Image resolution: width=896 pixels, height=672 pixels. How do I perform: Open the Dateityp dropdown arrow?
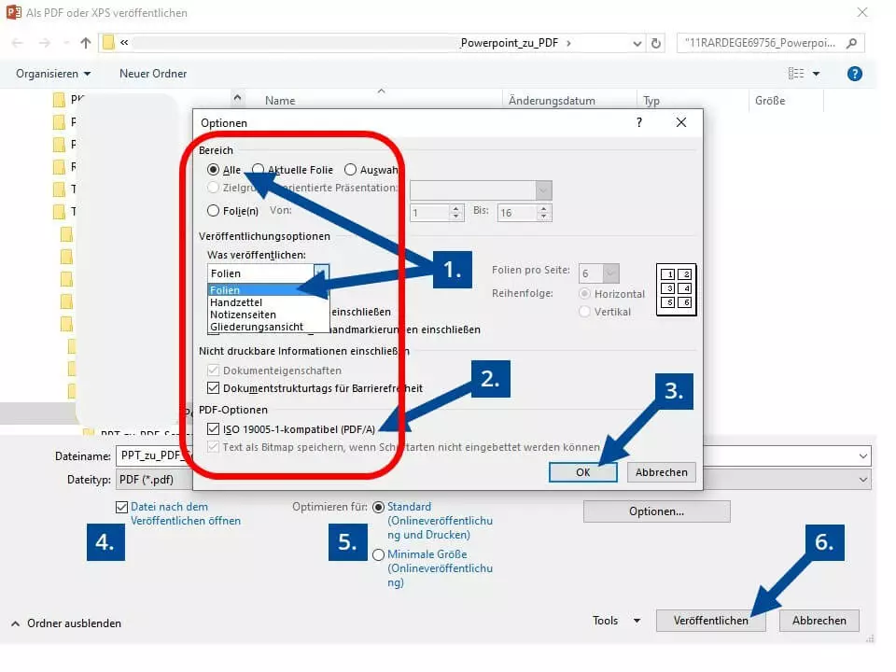coord(862,480)
